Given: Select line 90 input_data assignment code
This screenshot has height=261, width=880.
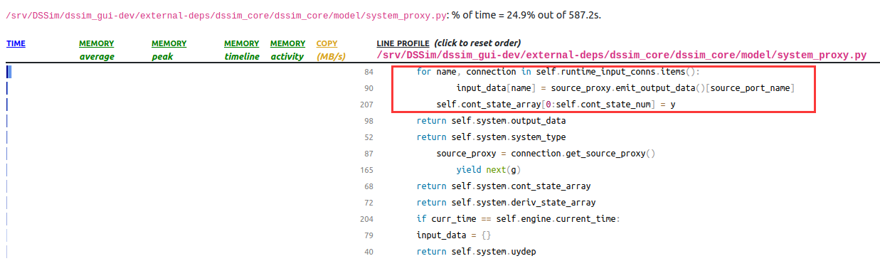Looking at the screenshot, I should [x=625, y=88].
